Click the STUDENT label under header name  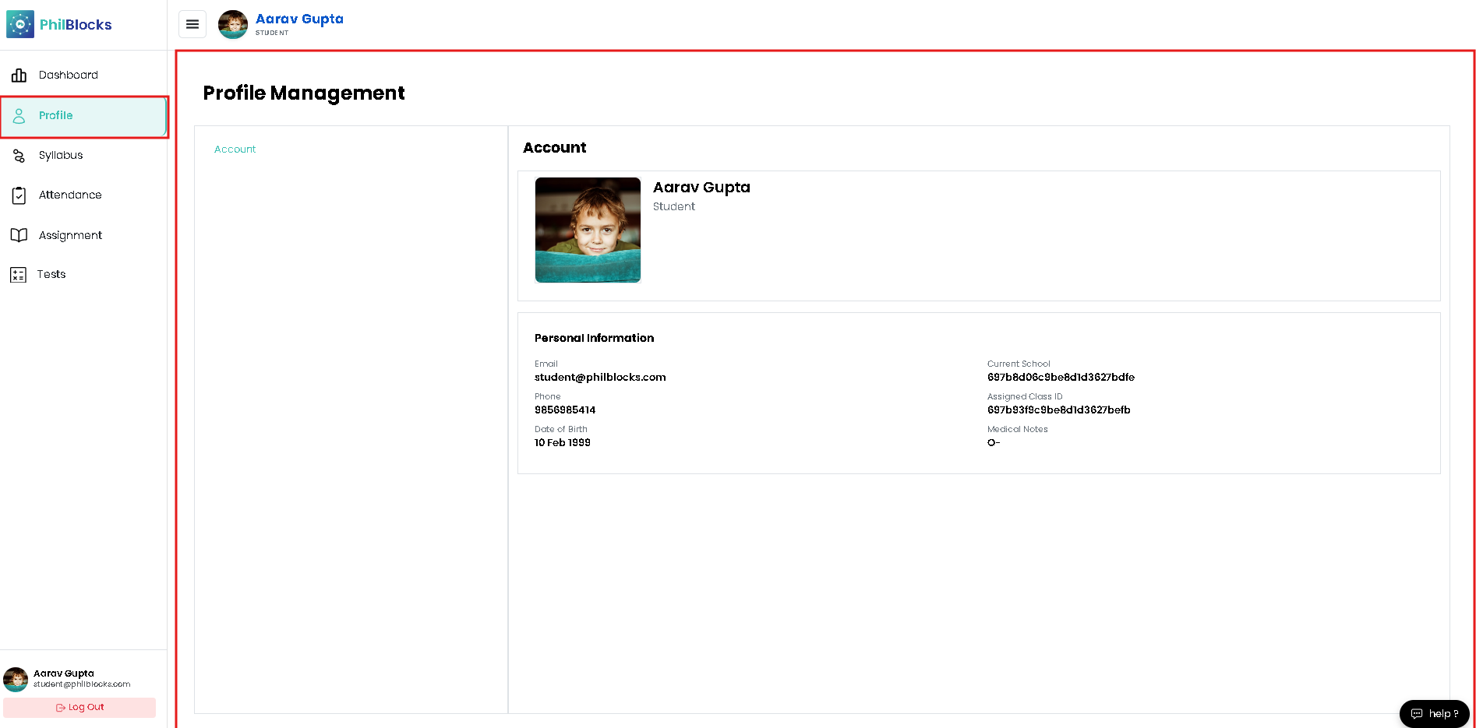pos(272,33)
